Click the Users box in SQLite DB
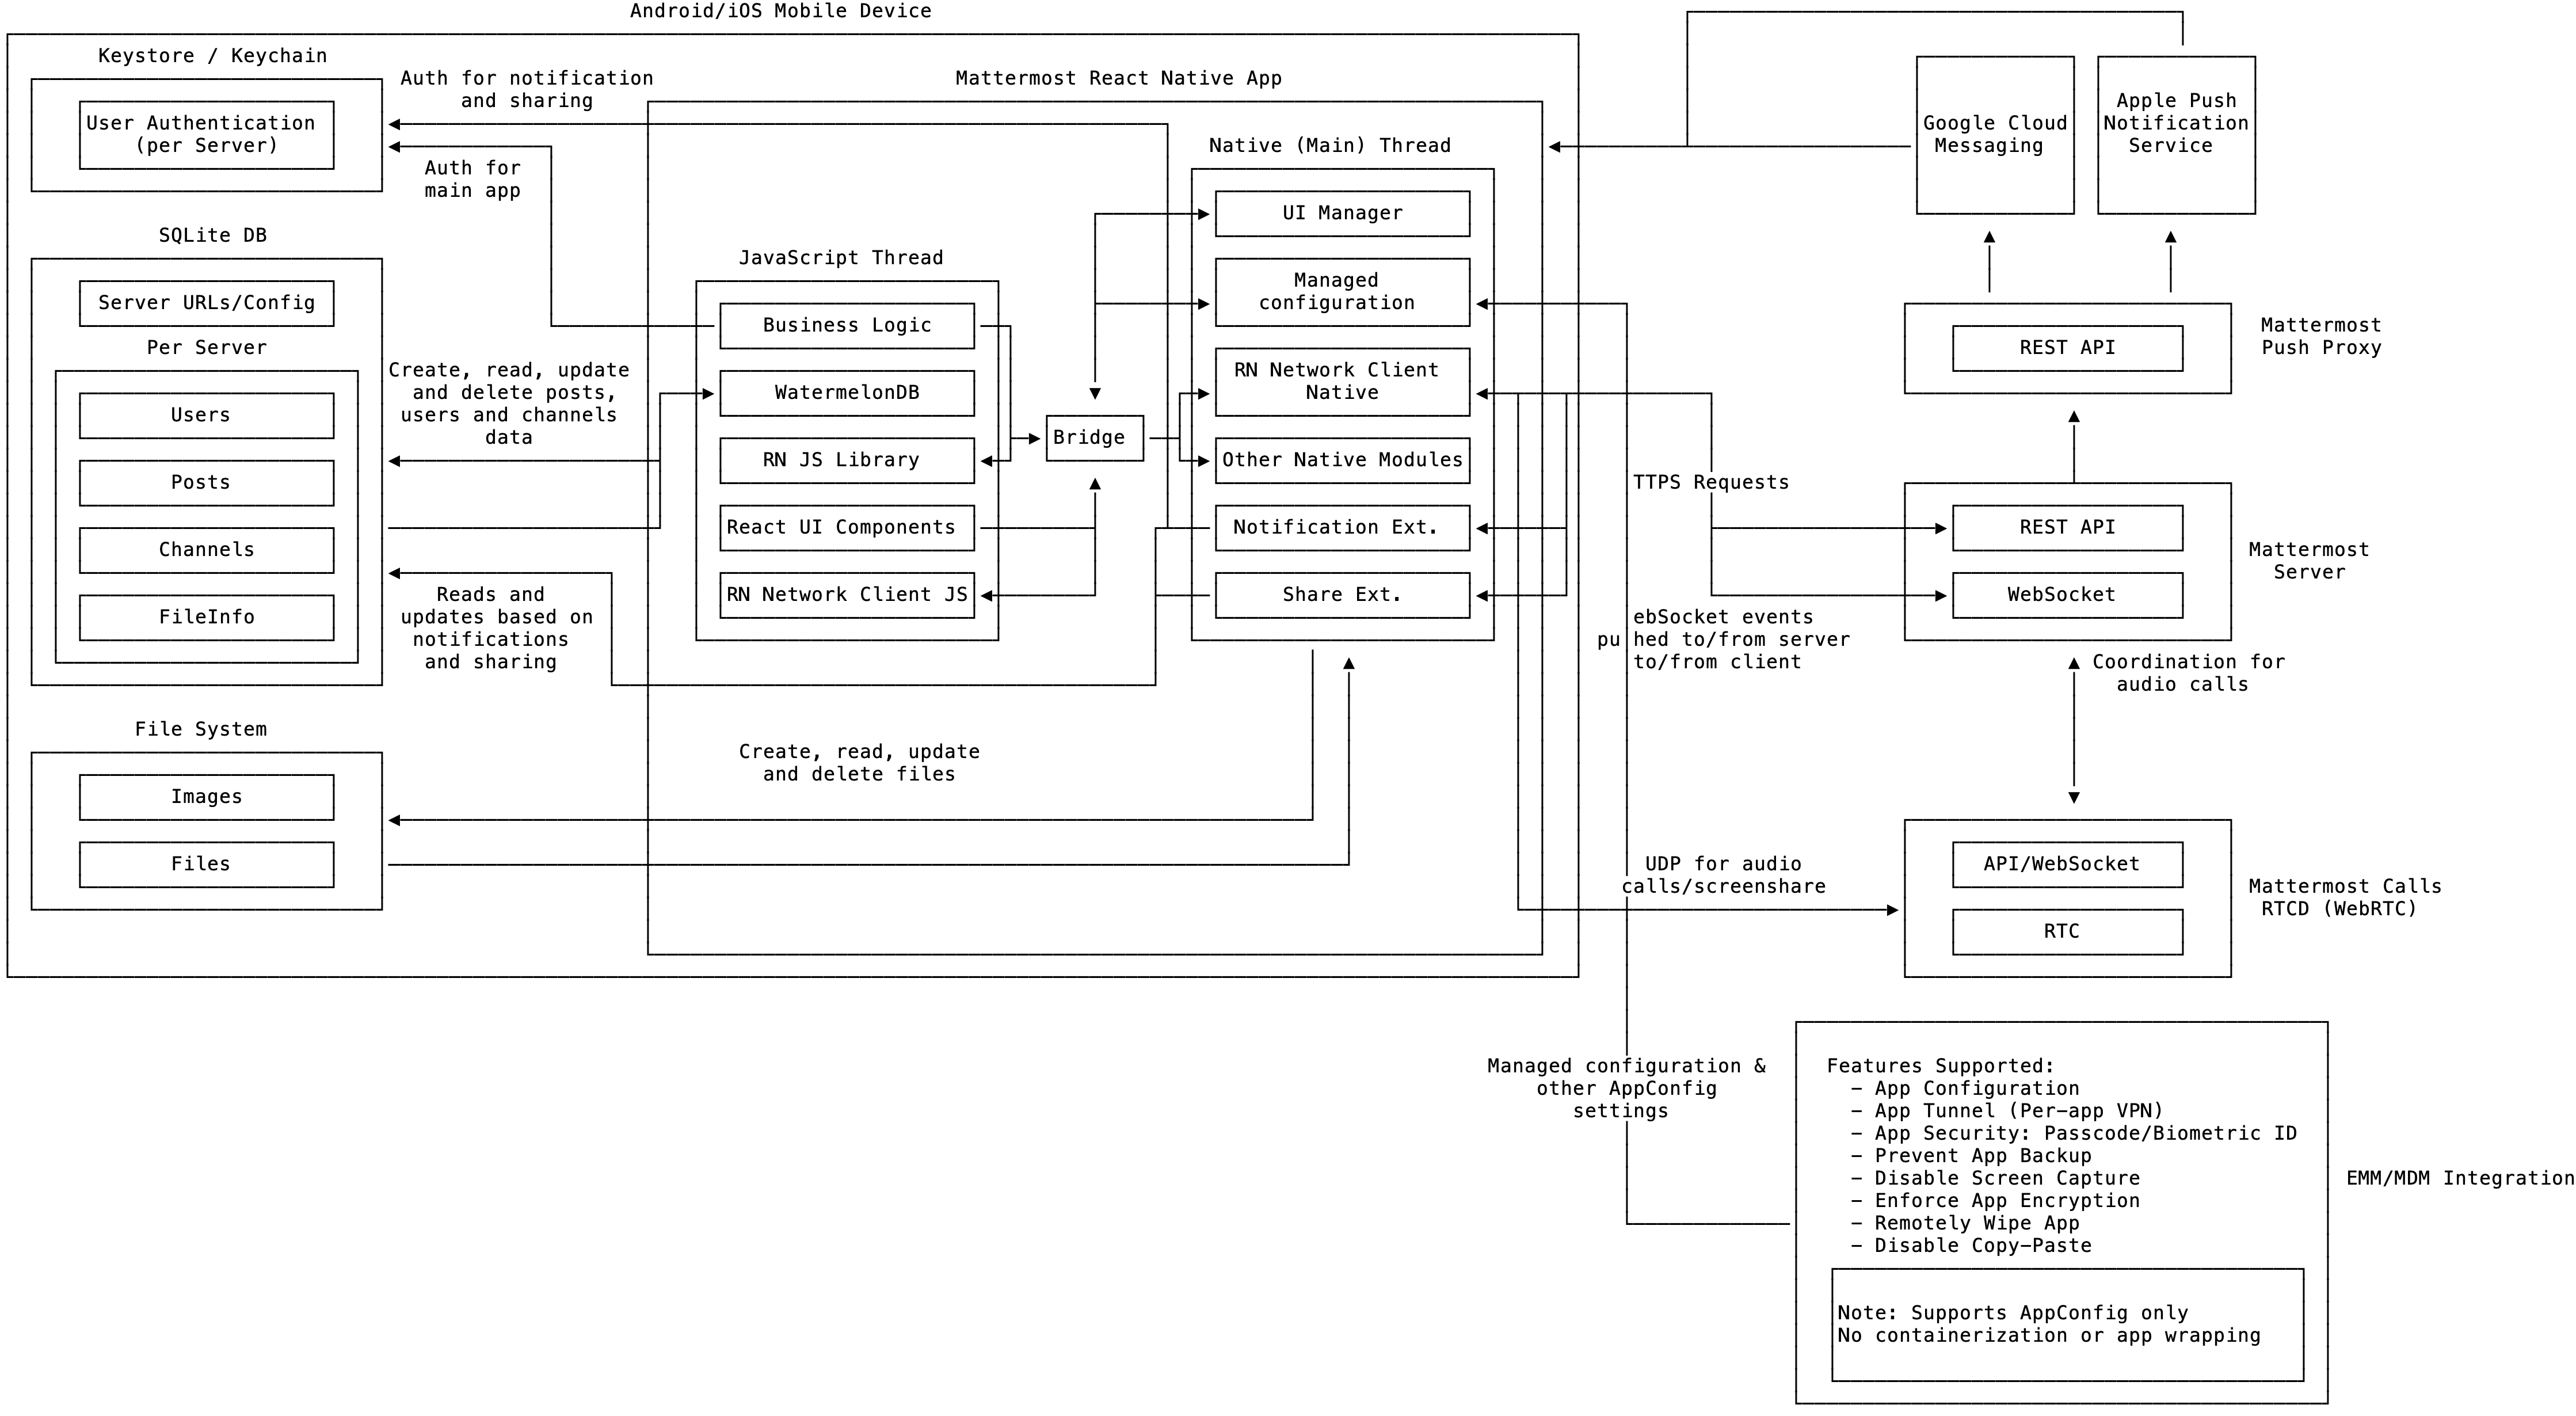2576x1416 pixels. [206, 415]
